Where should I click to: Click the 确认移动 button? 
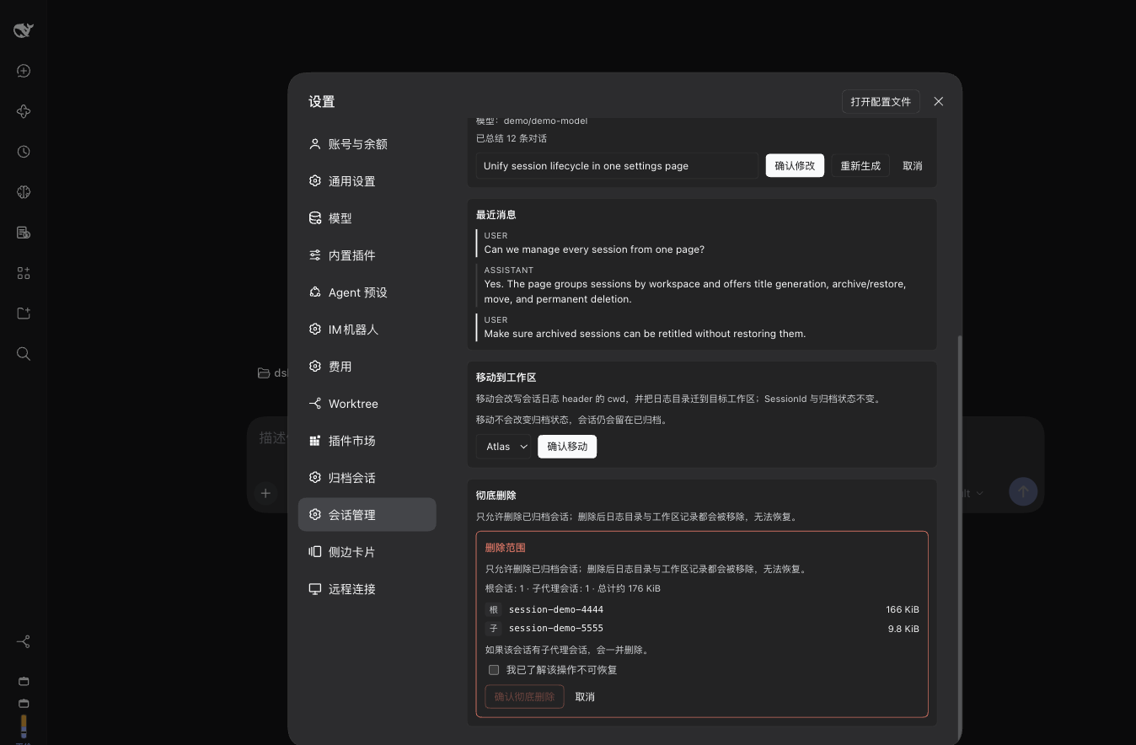pyautogui.click(x=567, y=447)
